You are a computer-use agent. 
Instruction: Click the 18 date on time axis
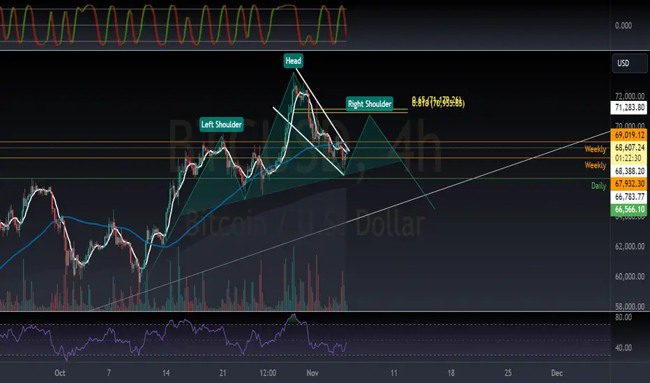point(451,373)
